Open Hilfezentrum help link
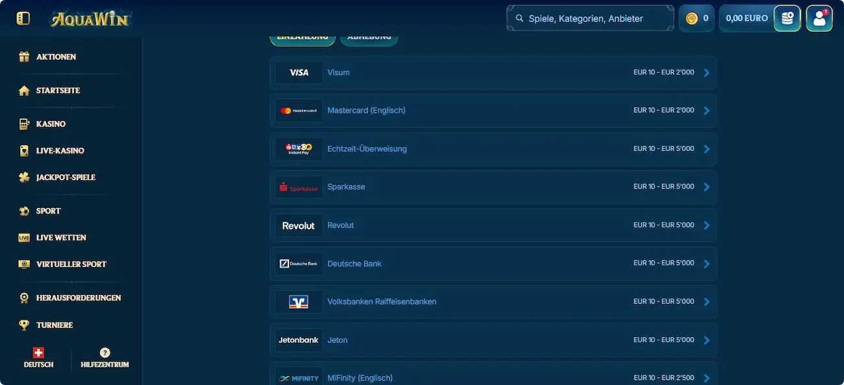Viewport: 844px width, 385px height. tap(105, 365)
